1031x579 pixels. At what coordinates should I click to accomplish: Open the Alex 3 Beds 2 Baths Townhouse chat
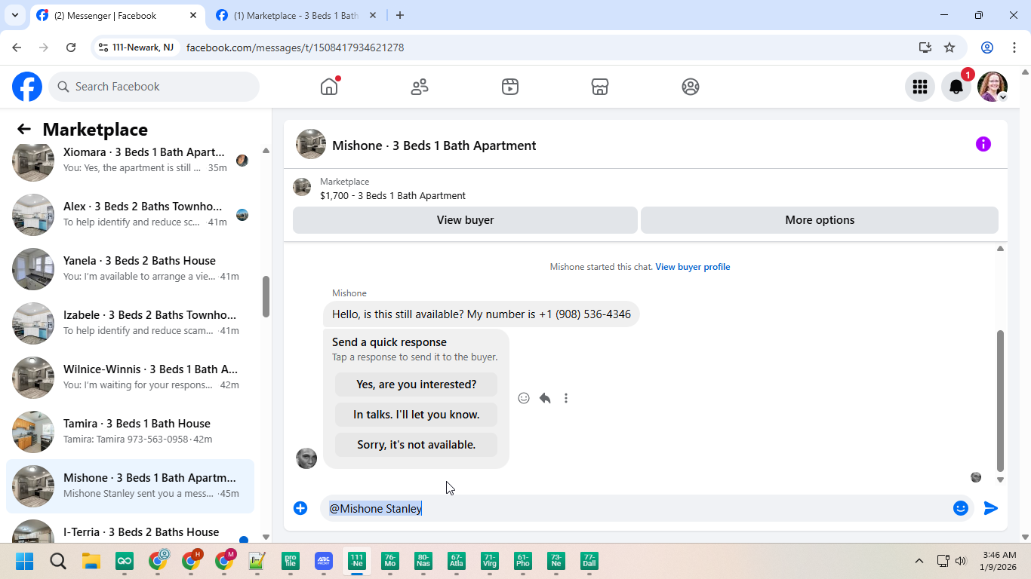(131, 214)
